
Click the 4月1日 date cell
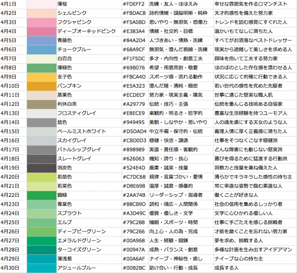coord(13,4)
